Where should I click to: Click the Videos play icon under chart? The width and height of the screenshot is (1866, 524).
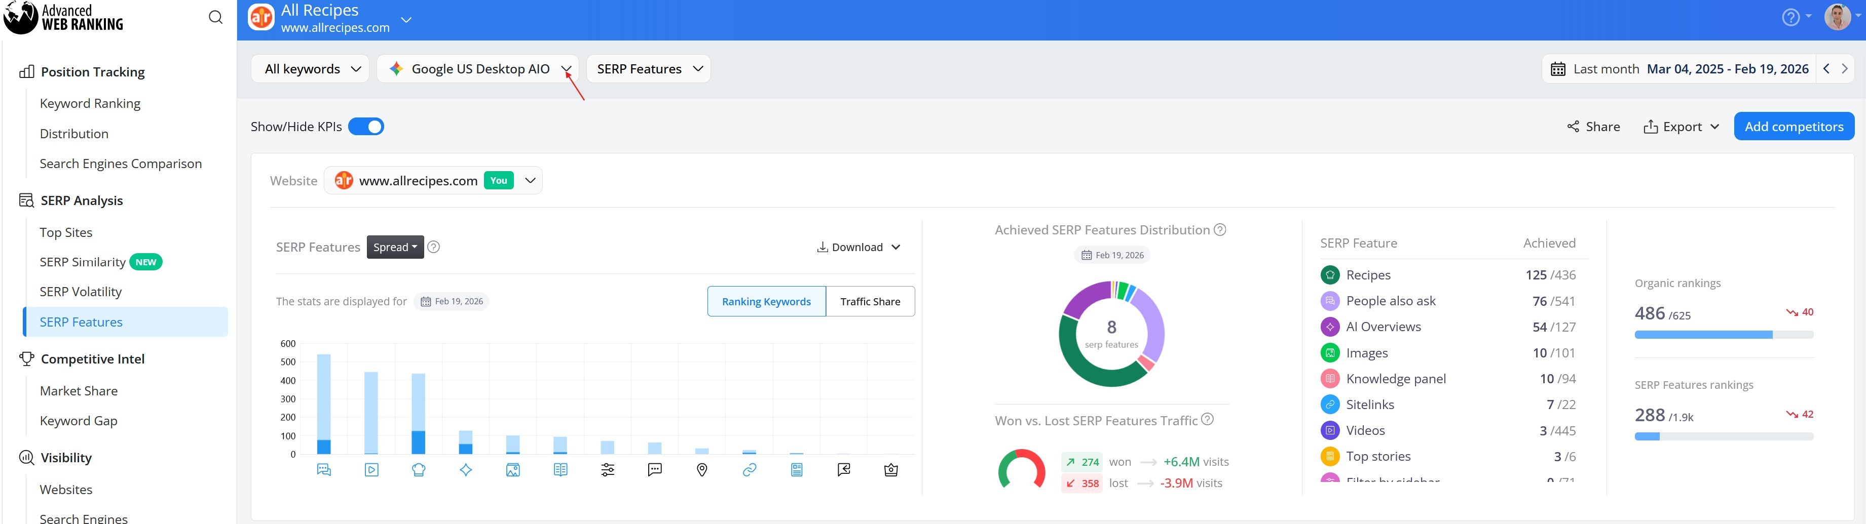(x=371, y=470)
